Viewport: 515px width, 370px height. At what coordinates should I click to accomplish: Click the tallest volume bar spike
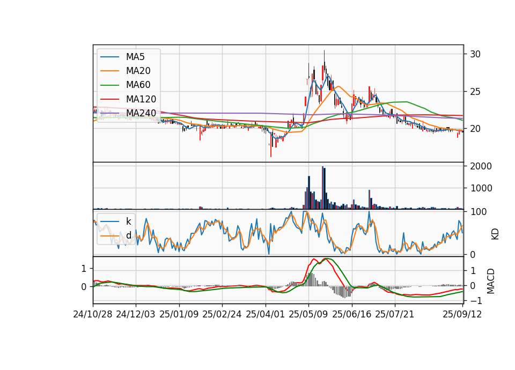323,188
